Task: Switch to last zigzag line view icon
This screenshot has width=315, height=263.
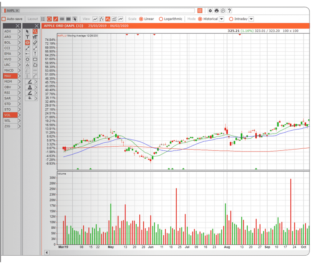Action: click(x=121, y=19)
